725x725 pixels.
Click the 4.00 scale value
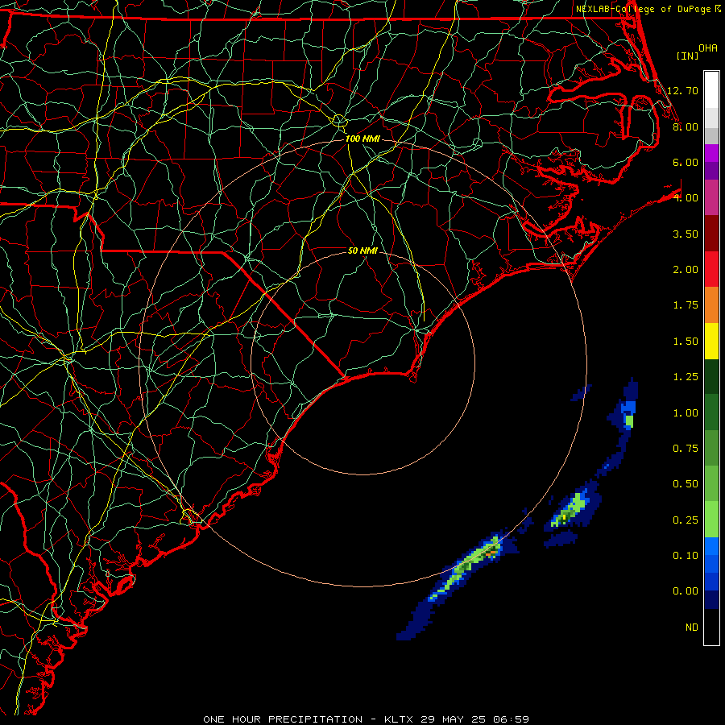686,198
